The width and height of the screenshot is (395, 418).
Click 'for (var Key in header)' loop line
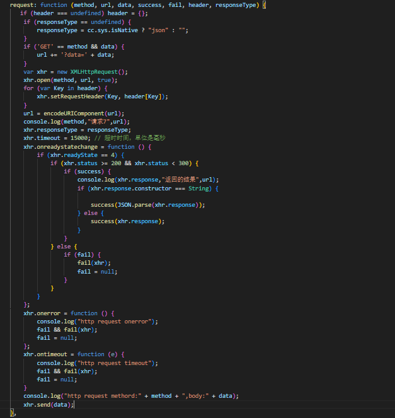[x=66, y=88]
